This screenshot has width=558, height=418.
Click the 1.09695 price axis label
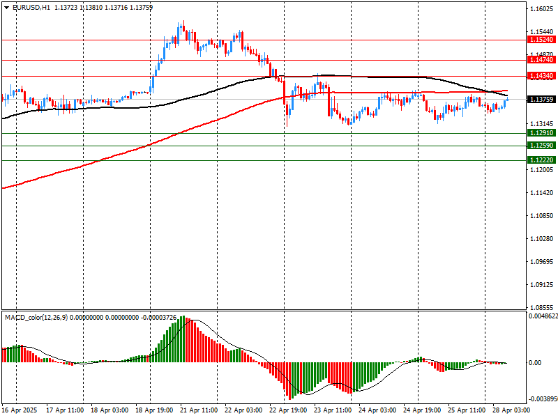coord(542,262)
